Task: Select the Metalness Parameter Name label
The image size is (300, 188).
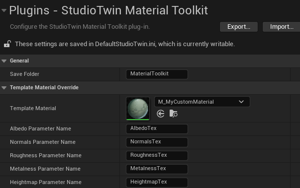Action: (45, 169)
